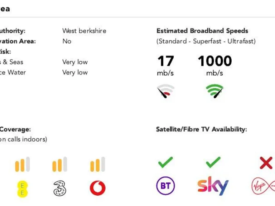Click the EE network logo
Screen dimensions: 275x206
pos(22,188)
